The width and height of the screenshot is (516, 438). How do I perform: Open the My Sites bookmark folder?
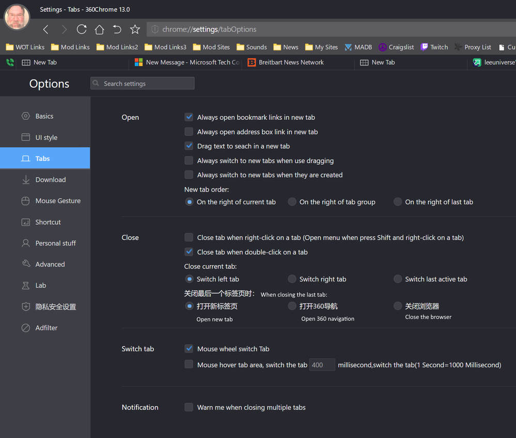click(x=321, y=47)
